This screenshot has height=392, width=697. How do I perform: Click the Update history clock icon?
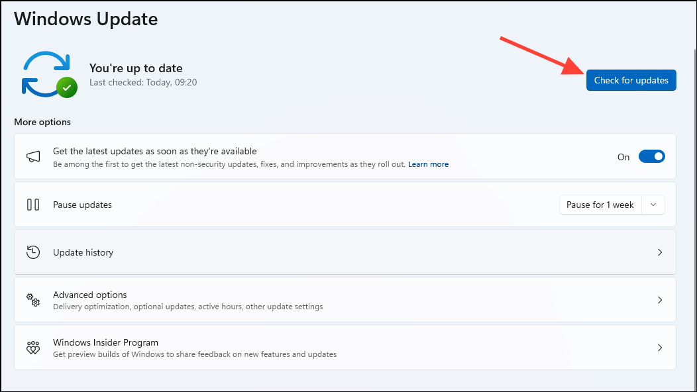point(33,252)
